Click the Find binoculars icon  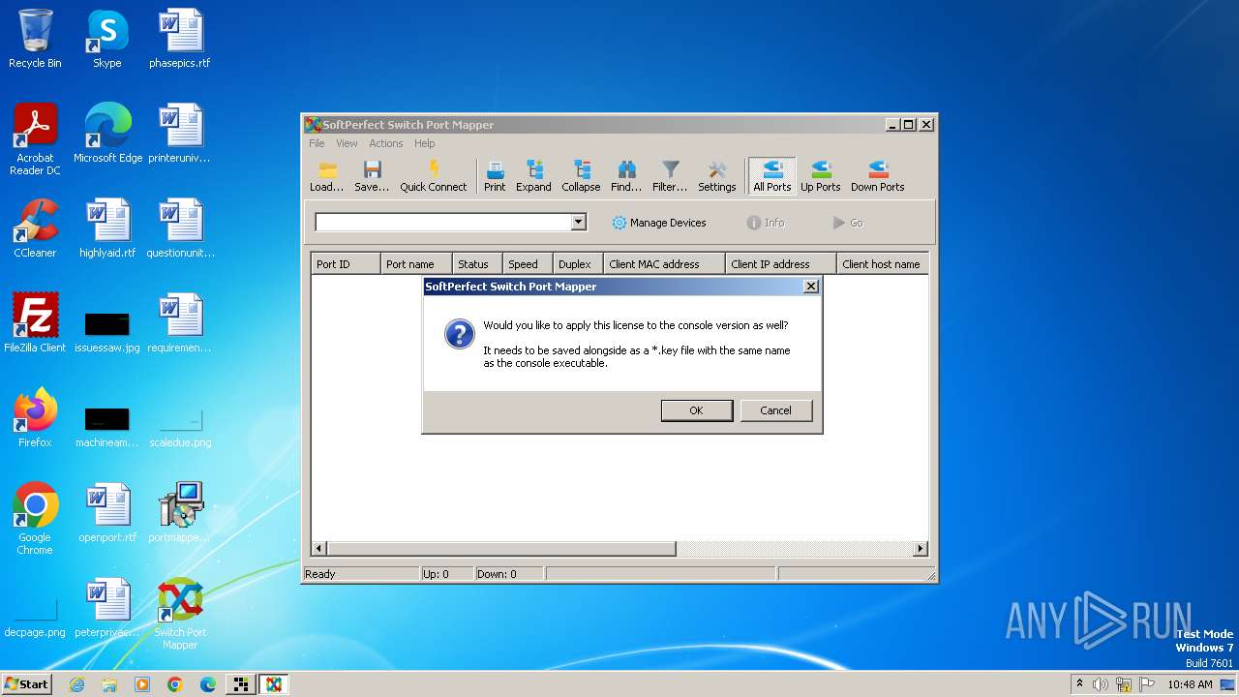[626, 176]
